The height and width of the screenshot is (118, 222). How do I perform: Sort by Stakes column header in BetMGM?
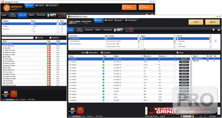coord(128,56)
